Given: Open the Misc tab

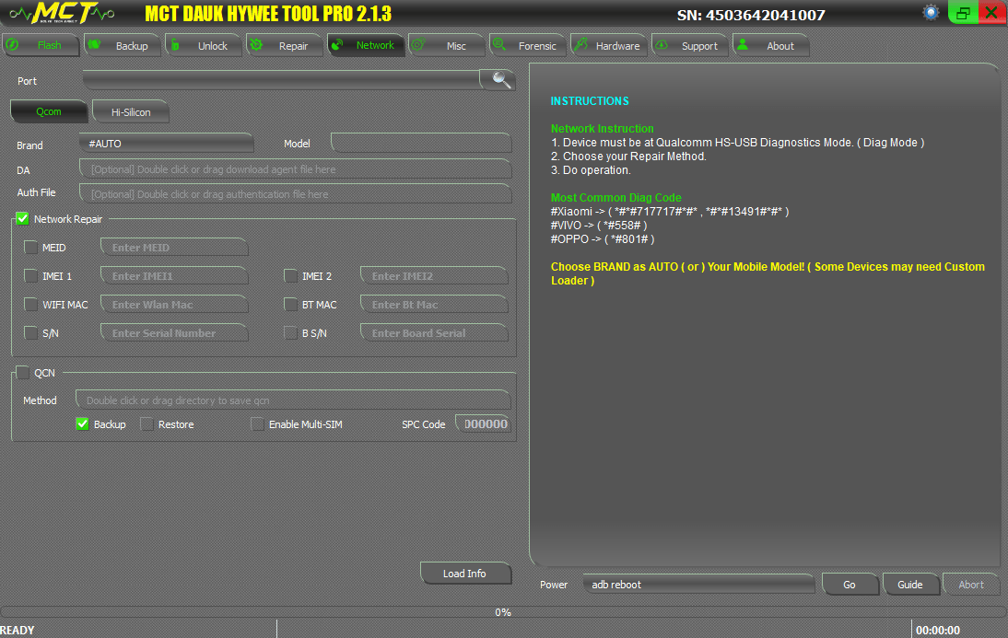Looking at the screenshot, I should pyautogui.click(x=446, y=44).
